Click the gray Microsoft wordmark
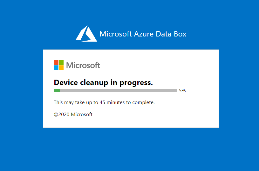This screenshot has height=171, width=259. click(83, 65)
